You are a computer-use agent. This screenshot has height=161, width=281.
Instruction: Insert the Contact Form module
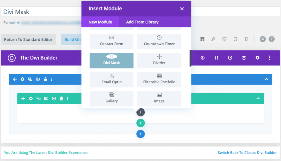(111, 41)
